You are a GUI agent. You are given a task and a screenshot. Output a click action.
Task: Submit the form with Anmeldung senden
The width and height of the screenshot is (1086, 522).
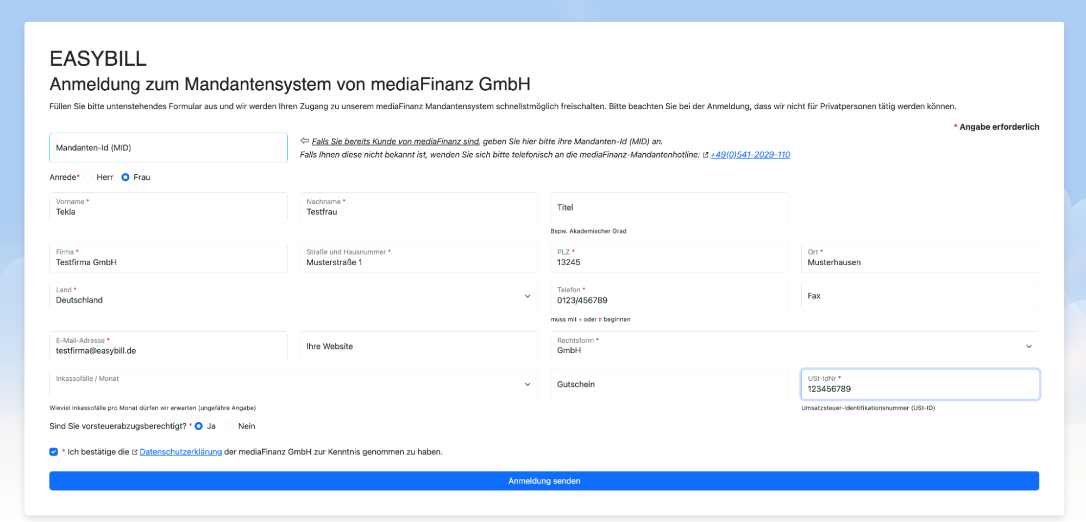(x=544, y=481)
